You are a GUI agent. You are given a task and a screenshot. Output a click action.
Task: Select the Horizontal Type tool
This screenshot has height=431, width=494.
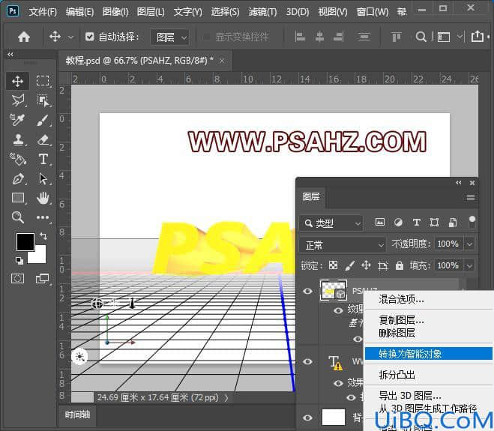43,159
